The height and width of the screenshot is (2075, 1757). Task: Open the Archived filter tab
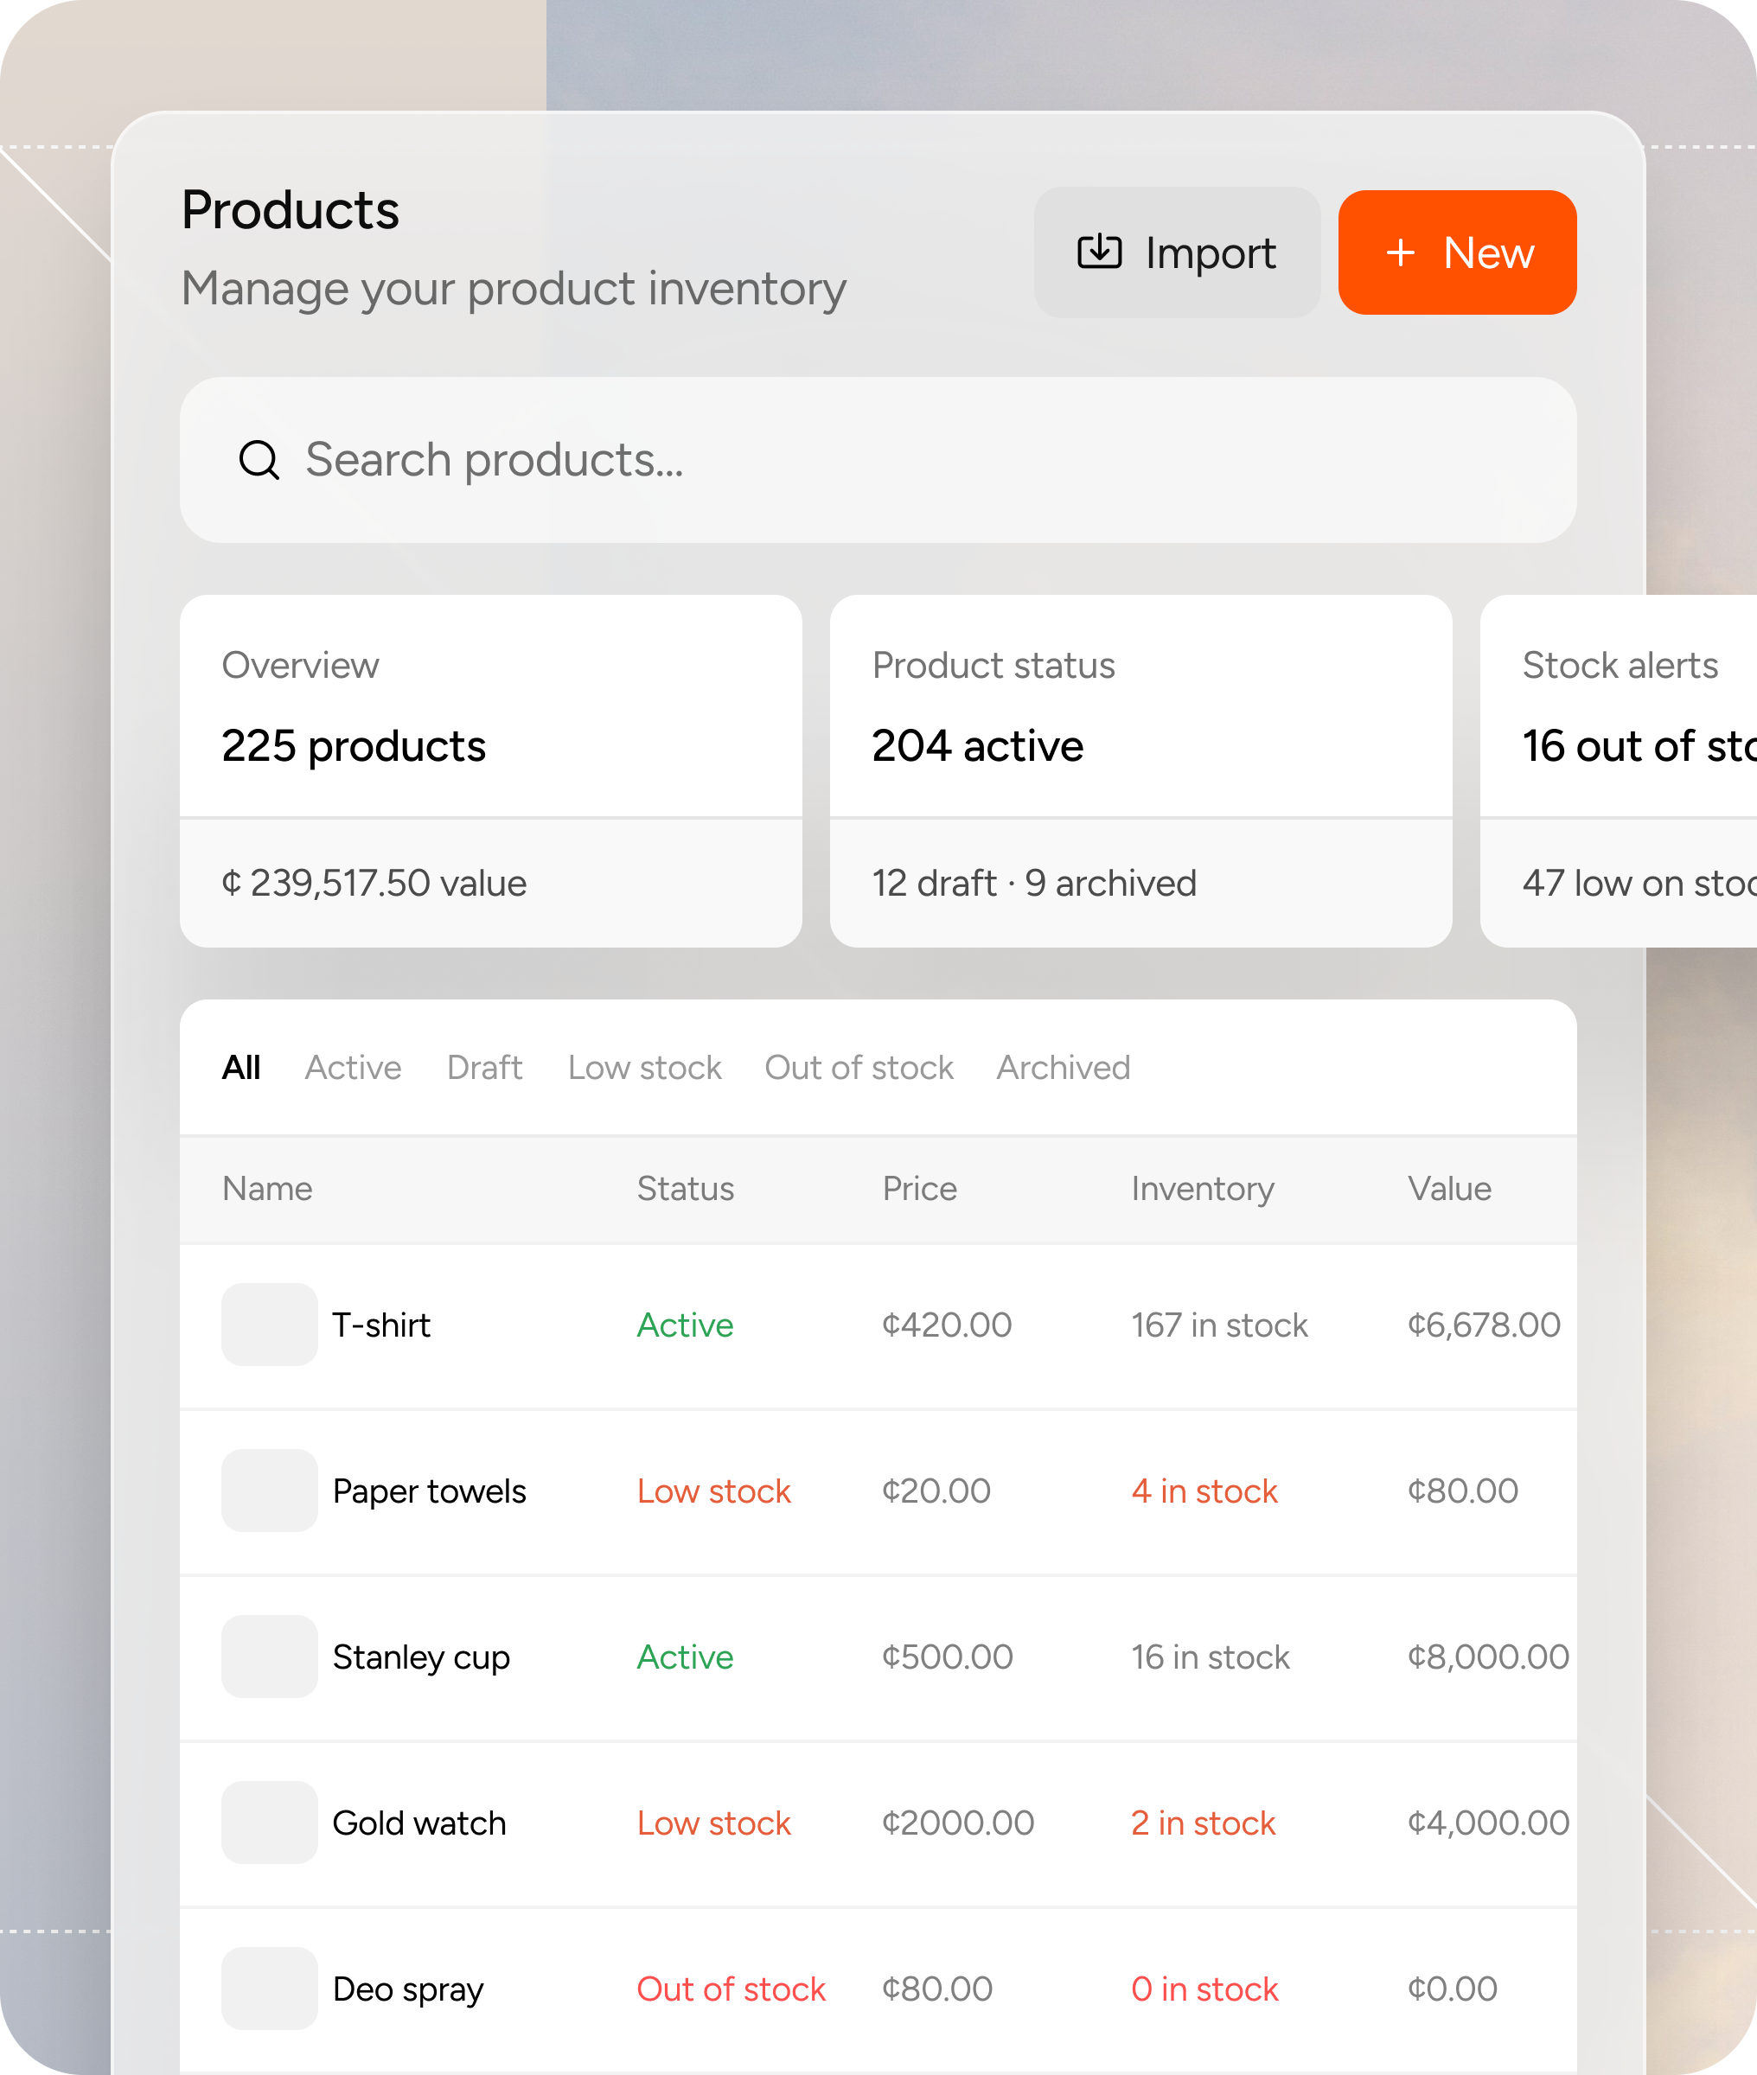1063,1068
